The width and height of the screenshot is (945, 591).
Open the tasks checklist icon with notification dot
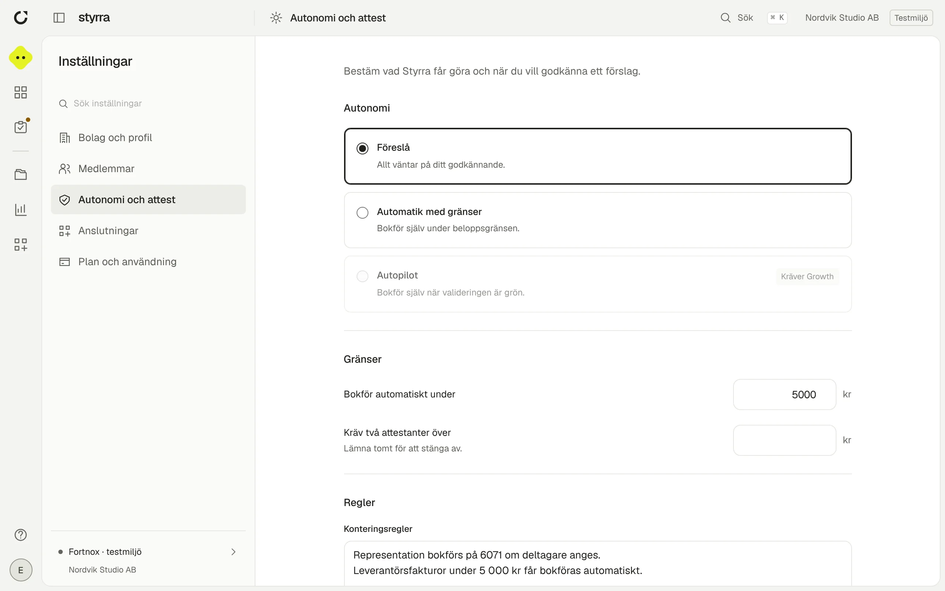(x=21, y=127)
